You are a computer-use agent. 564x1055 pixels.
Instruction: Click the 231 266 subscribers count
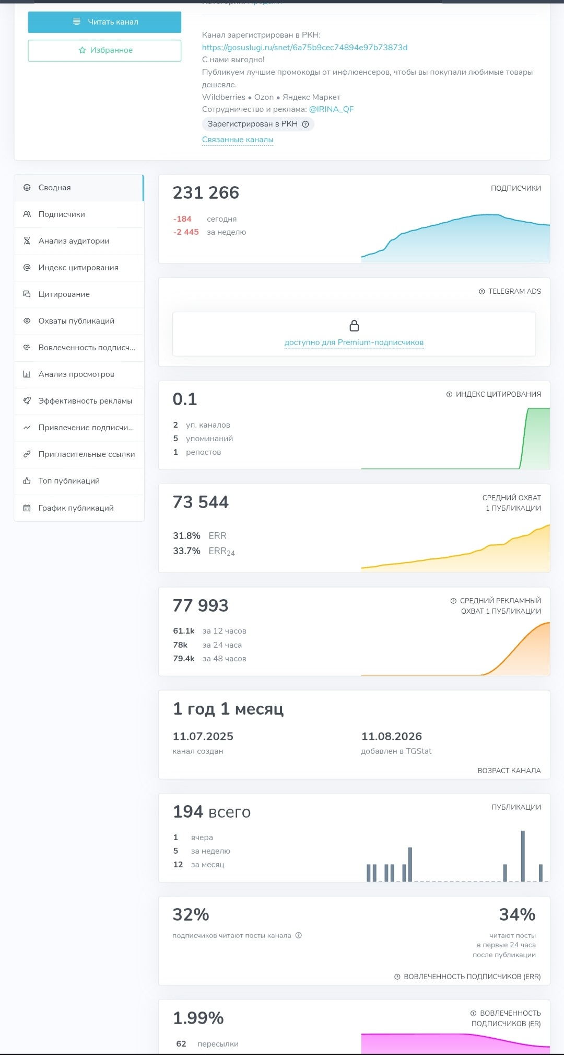(206, 193)
